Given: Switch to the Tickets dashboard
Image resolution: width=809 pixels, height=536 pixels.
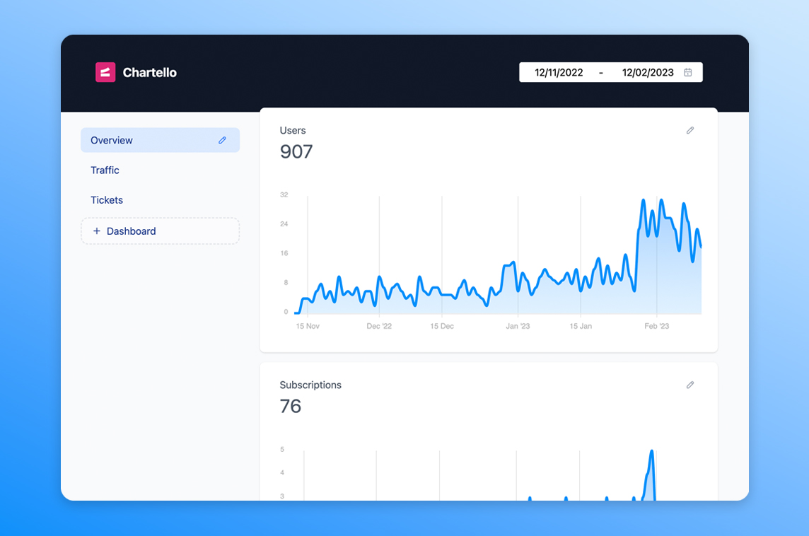Looking at the screenshot, I should [107, 200].
